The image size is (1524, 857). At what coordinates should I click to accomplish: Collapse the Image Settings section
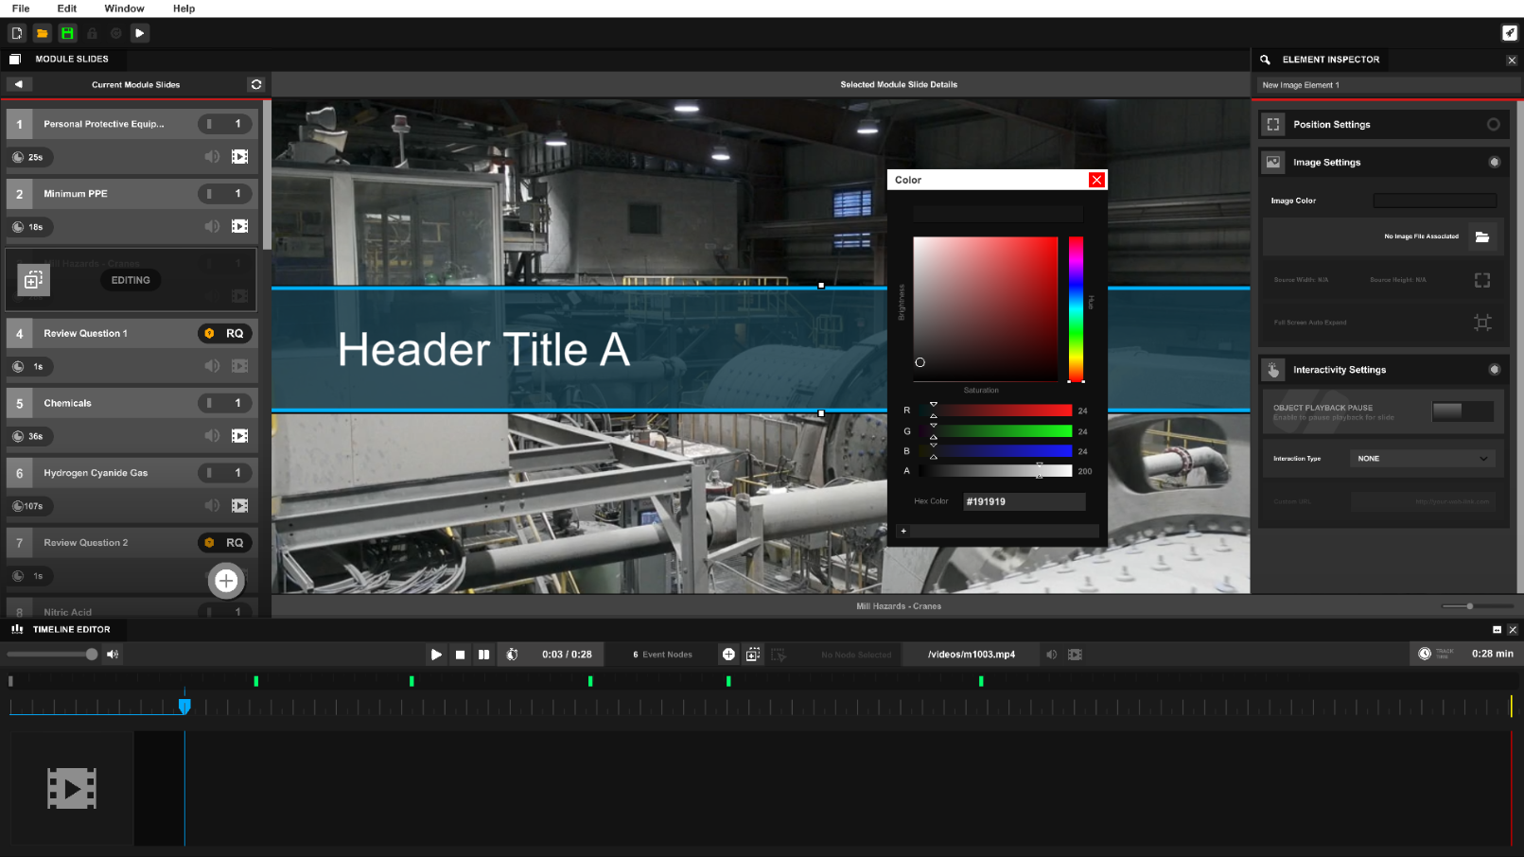(1494, 163)
